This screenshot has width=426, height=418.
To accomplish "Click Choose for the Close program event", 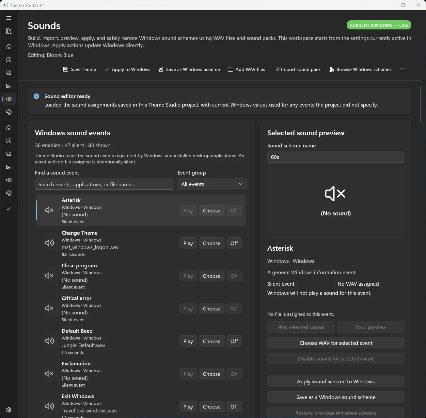I will [212, 276].
